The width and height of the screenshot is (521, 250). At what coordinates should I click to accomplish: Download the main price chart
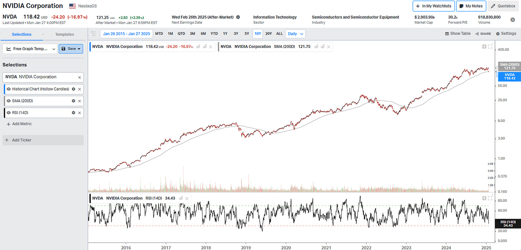(x=484, y=46)
